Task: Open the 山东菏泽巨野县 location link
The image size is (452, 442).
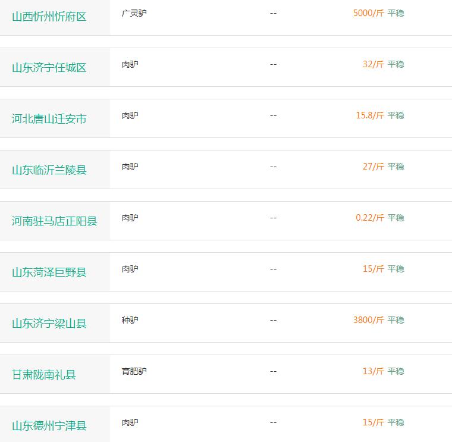Action: coord(49,272)
